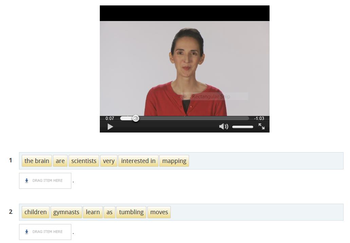Viewport: 350px width, 243px height.
Task: Play the video
Action: [x=110, y=127]
